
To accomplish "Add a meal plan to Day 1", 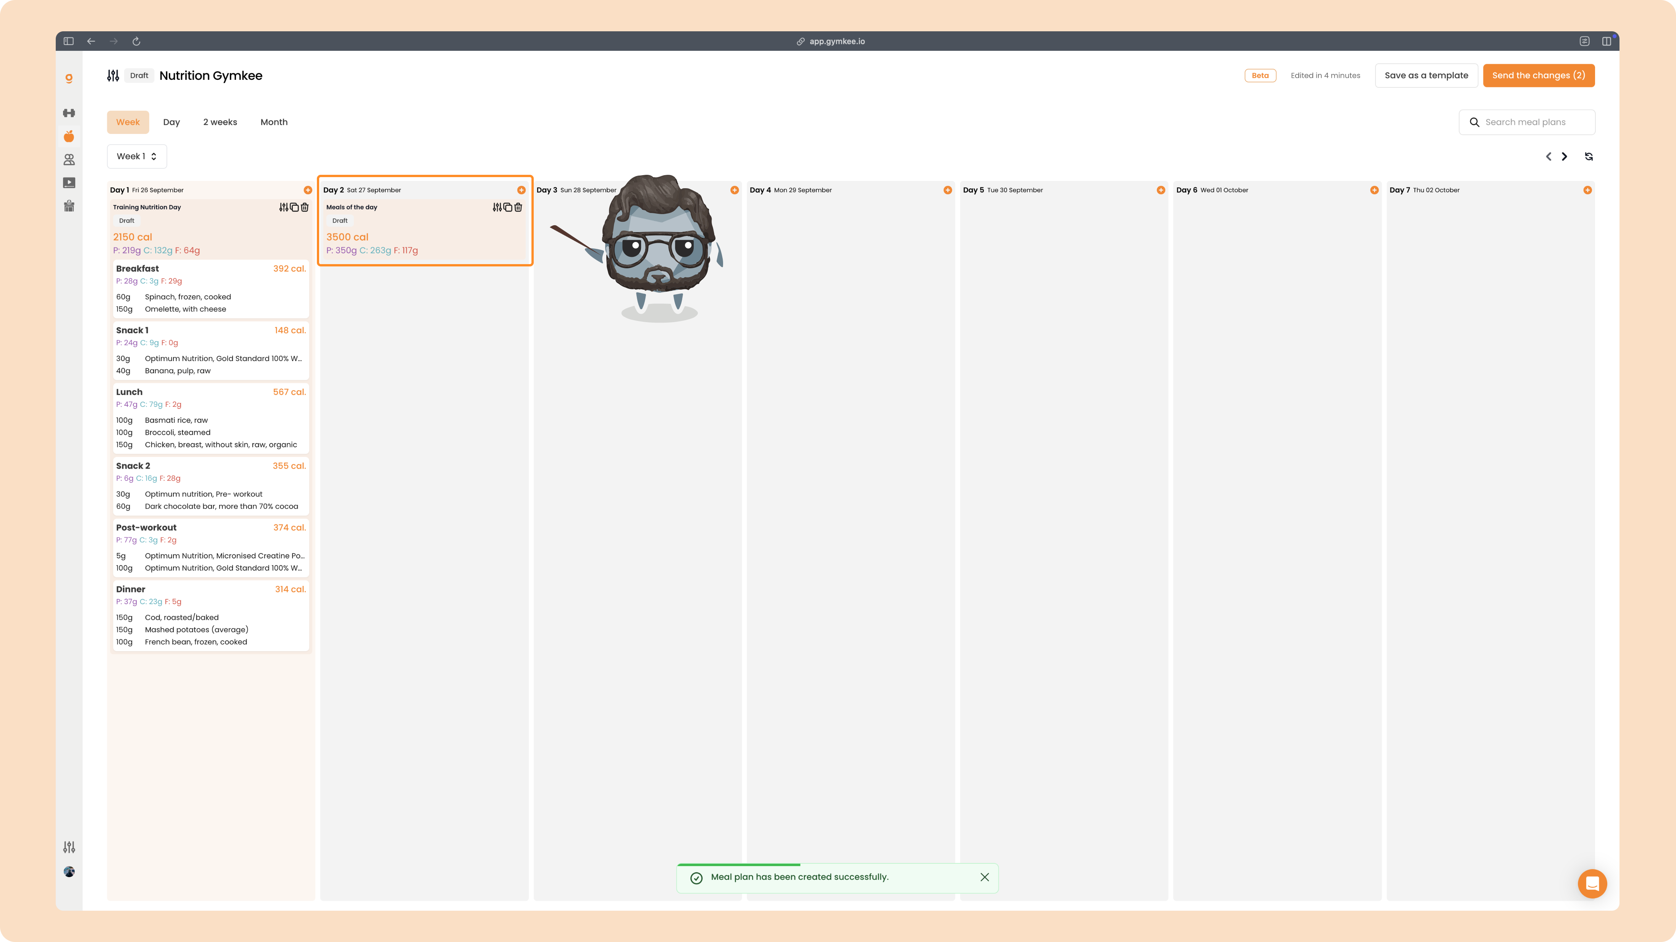I will (x=308, y=190).
